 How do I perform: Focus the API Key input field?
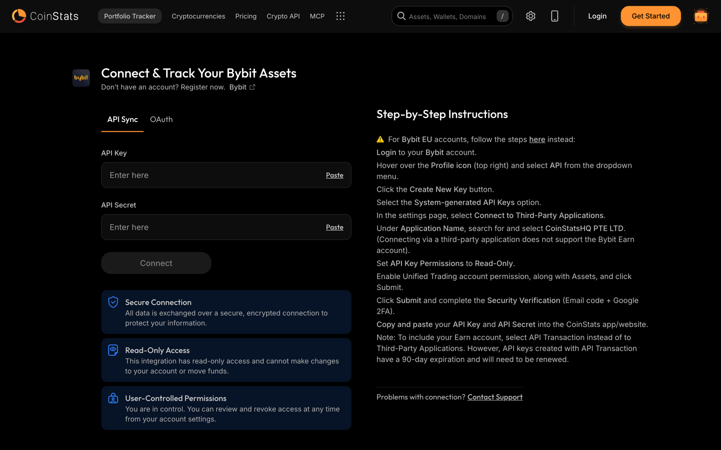click(x=226, y=175)
